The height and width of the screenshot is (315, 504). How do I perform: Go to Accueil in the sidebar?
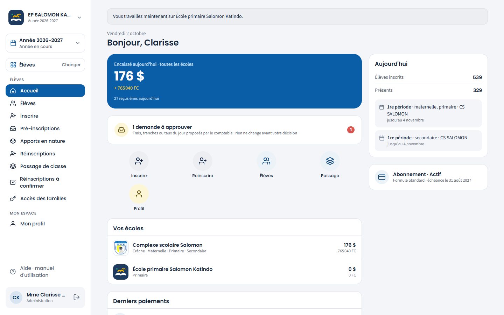(45, 91)
